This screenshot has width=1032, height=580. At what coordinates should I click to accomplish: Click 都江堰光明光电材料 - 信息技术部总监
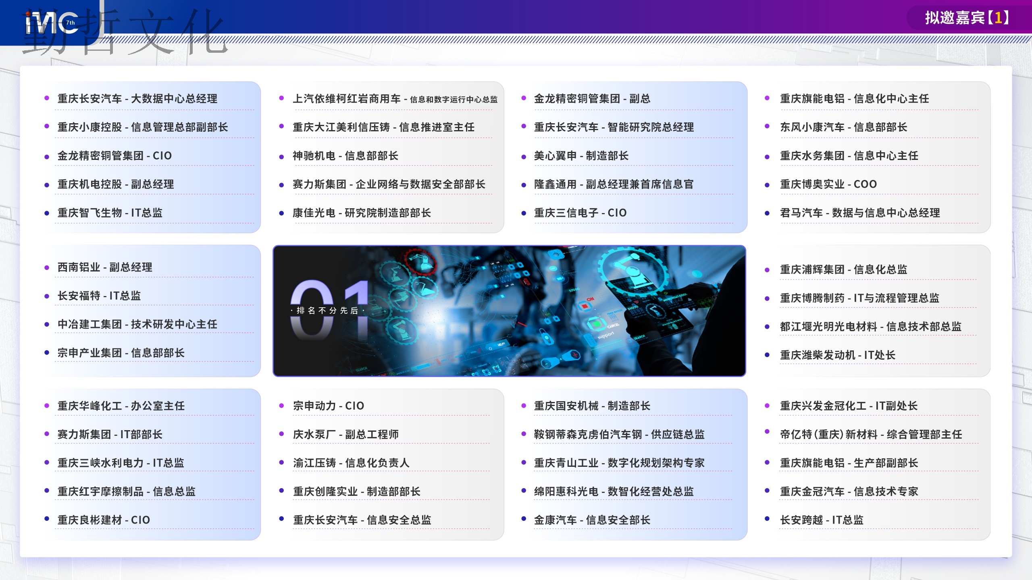871,327
